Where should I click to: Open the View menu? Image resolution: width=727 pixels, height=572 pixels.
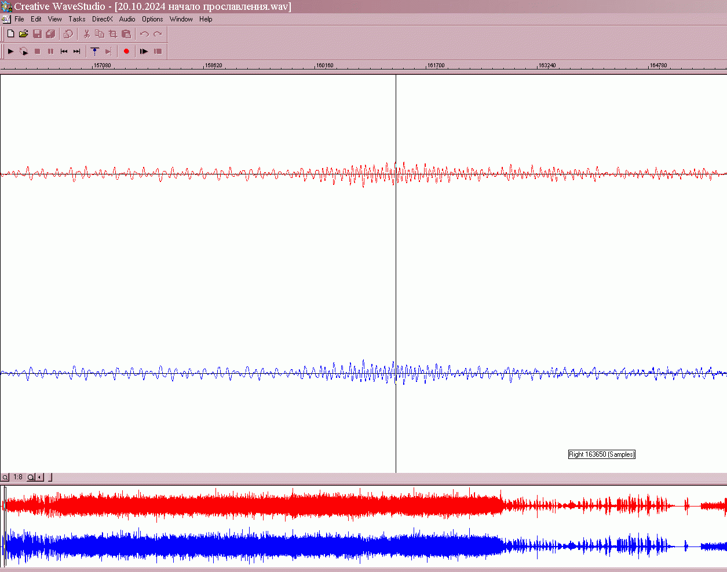pos(55,19)
